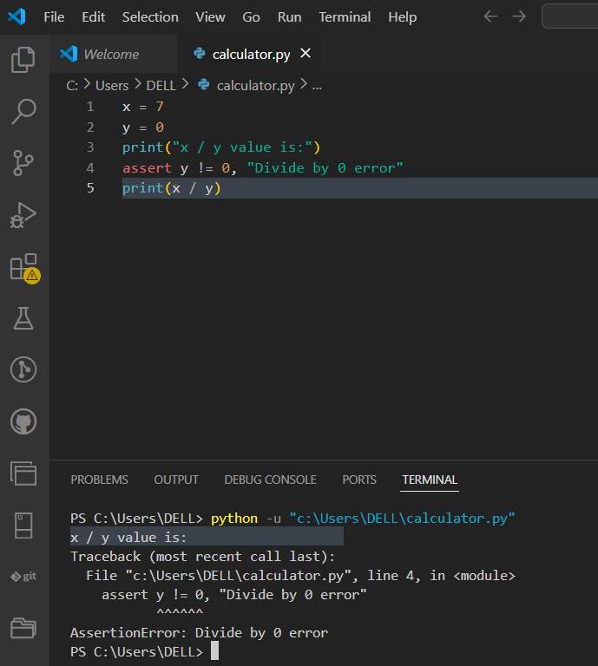Viewport: 598px width, 666px height.
Task: Click the Users breadcrumb segment
Action: point(112,86)
